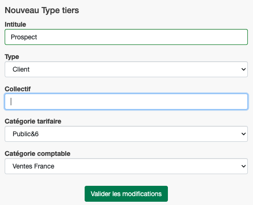This screenshot has width=253, height=205.
Task: Click the Type field label
Action: (x=12, y=57)
